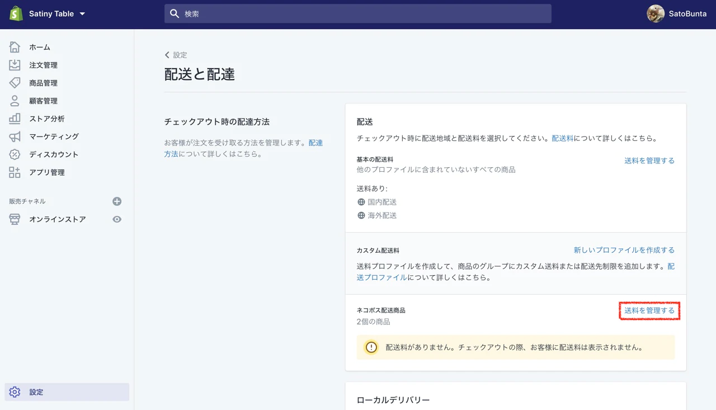Viewport: 716px width, 410px height.
Task: Click the ディスカウント badge icon
Action: [15, 154]
